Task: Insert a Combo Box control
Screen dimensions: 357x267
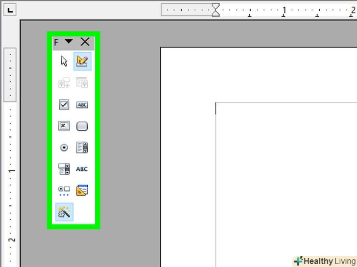Action: pos(64,169)
